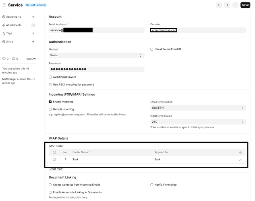Go to previous document arrow

tap(219, 5)
